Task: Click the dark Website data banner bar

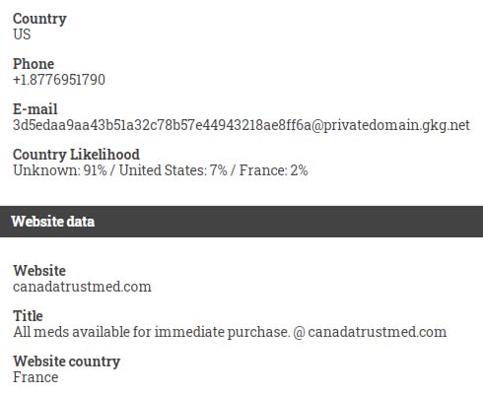Action: 241,222
